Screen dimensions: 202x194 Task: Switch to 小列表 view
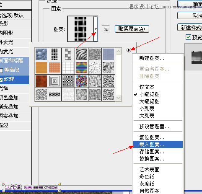pyautogui.click(x=158, y=109)
